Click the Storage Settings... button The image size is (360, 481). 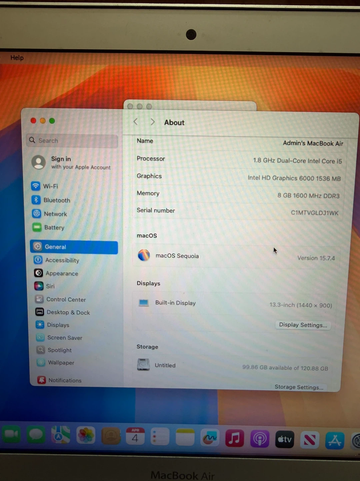pyautogui.click(x=299, y=387)
